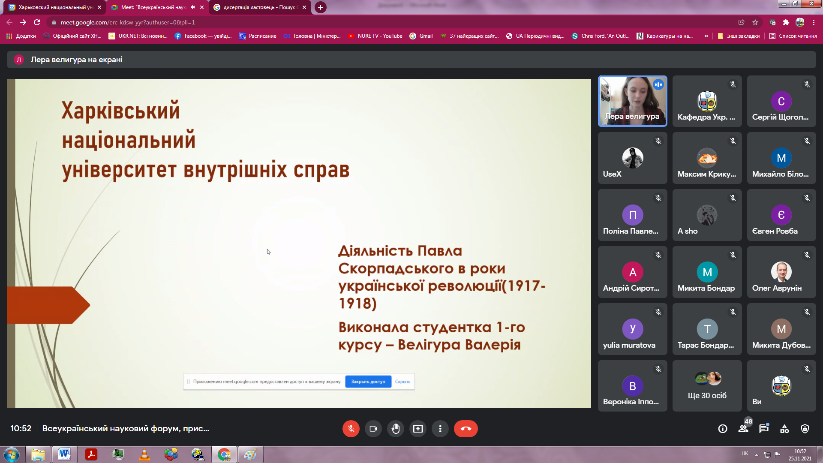Open the activities panel

[784, 429]
